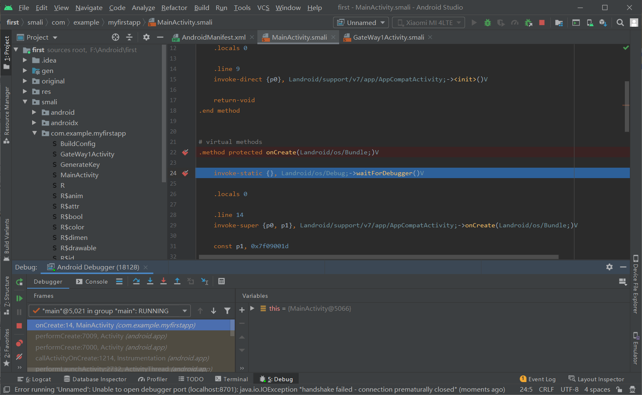
Task: Open Device File Explorer side tab
Action: [x=635, y=284]
